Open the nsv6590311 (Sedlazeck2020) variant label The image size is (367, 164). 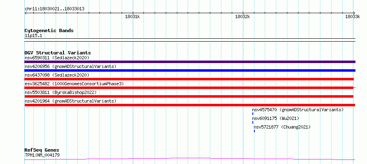57,58
